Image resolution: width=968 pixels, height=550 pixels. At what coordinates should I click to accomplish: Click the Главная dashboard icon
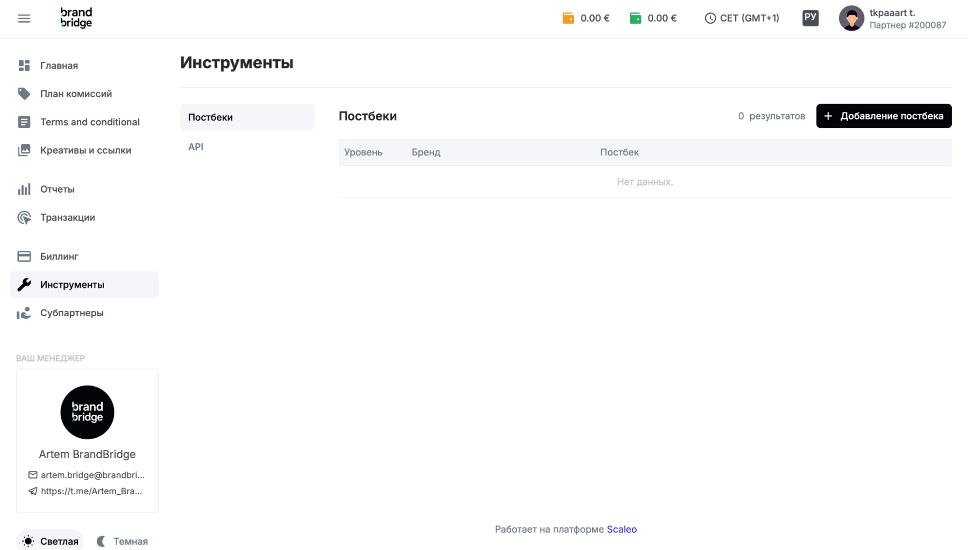[24, 65]
